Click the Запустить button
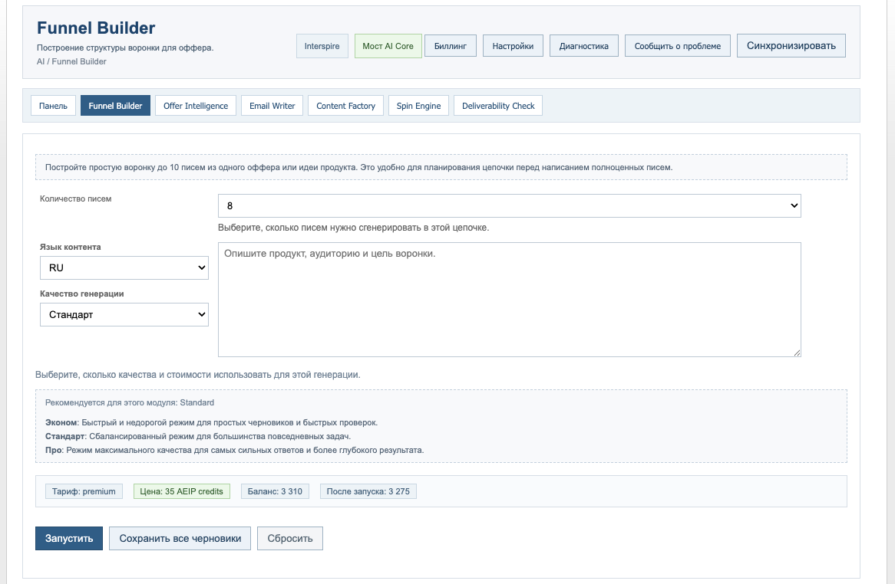The image size is (895, 584). click(x=68, y=538)
